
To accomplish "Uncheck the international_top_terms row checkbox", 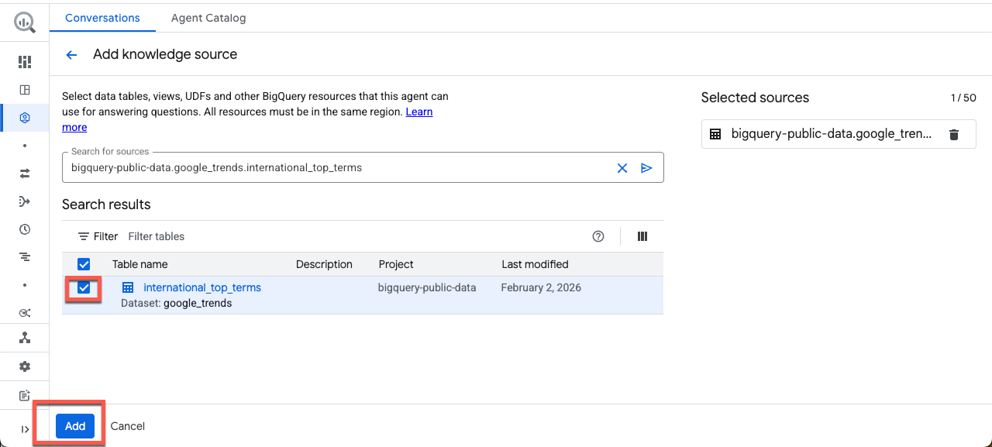I will click(x=84, y=288).
